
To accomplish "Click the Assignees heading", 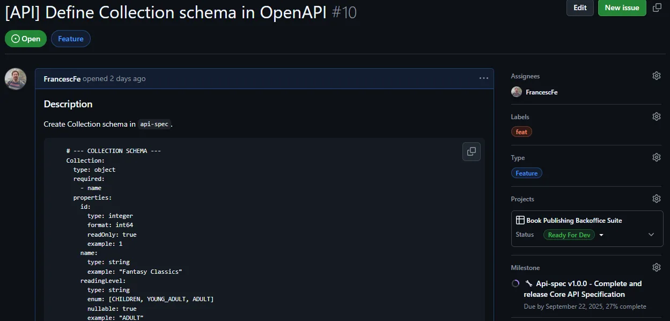I will [x=525, y=76].
